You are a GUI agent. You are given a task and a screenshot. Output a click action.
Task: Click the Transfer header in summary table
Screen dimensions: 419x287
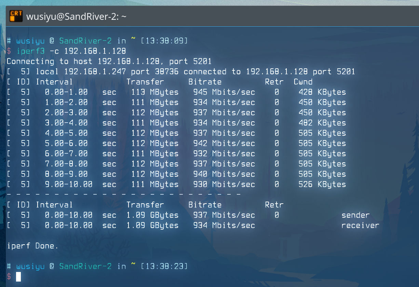[145, 205]
